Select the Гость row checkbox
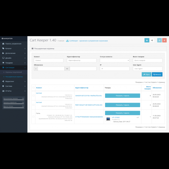Screen dimensions: 169x169 pos(33,117)
